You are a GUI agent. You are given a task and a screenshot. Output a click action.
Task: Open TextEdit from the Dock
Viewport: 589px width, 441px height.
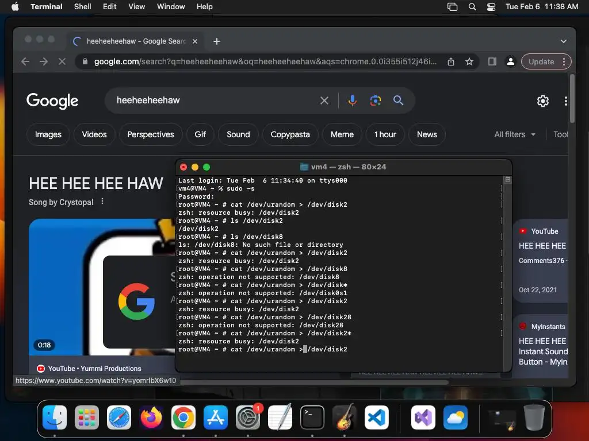pyautogui.click(x=280, y=417)
